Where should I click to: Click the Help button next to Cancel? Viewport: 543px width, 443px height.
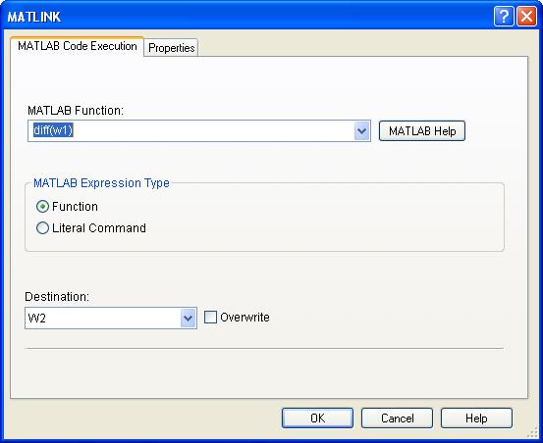click(x=476, y=418)
